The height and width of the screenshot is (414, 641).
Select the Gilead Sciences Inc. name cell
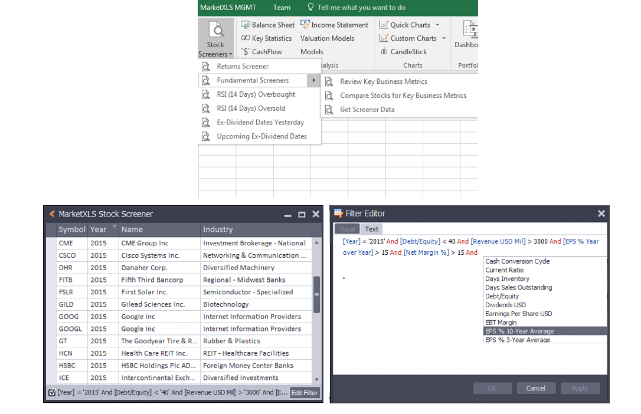[x=159, y=304]
